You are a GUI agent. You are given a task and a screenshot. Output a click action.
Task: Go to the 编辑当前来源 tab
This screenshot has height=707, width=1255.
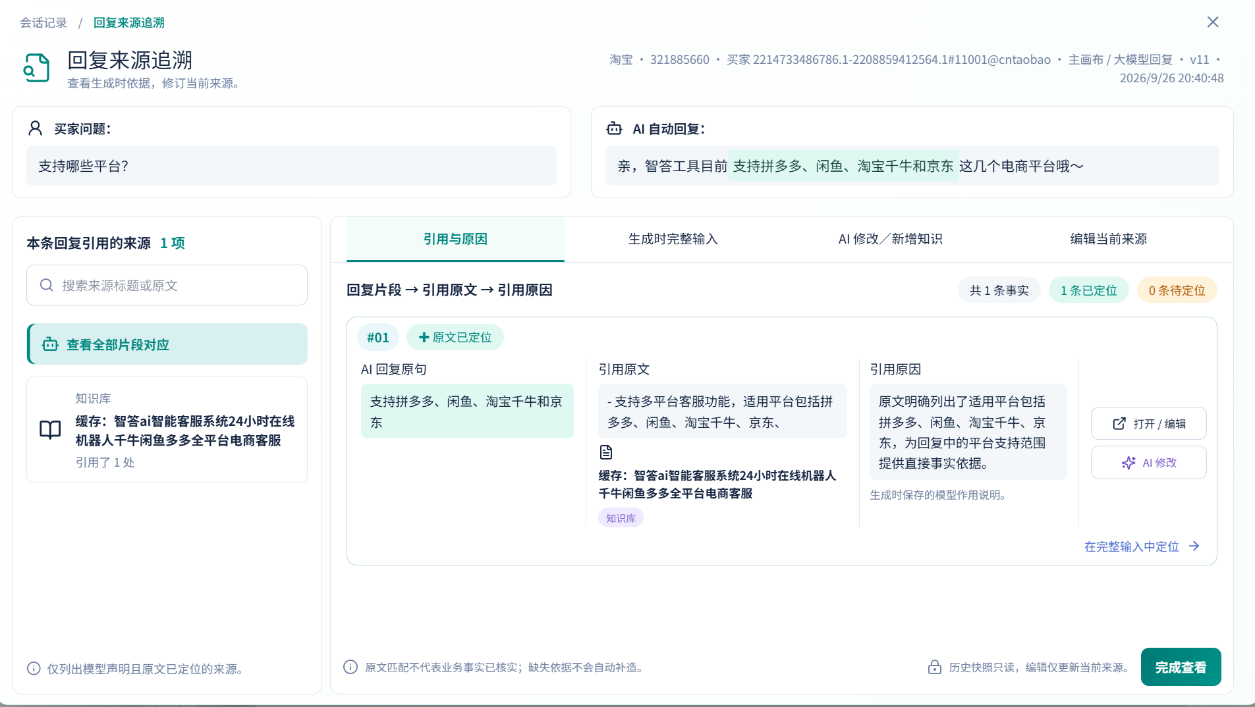[x=1109, y=239]
